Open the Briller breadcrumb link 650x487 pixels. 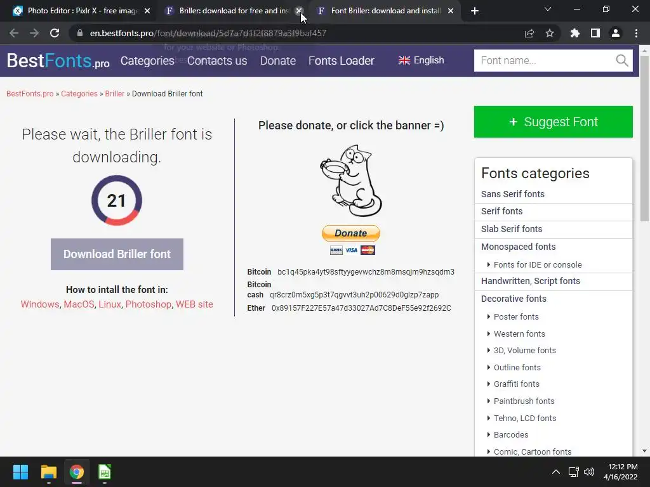pyautogui.click(x=114, y=94)
